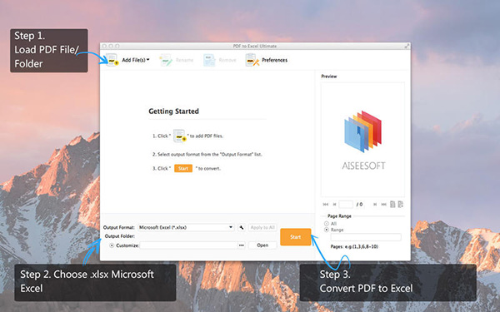Select the Range radio button
The width and height of the screenshot is (500, 312).
click(x=326, y=230)
